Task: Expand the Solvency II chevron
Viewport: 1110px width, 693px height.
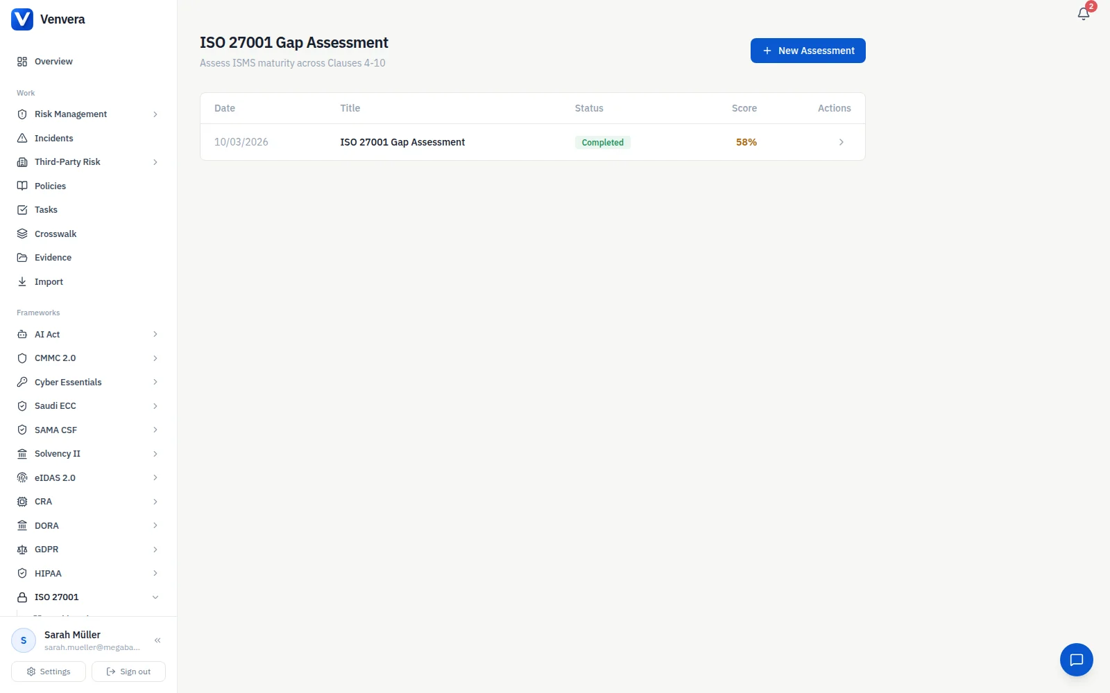Action: (155, 454)
